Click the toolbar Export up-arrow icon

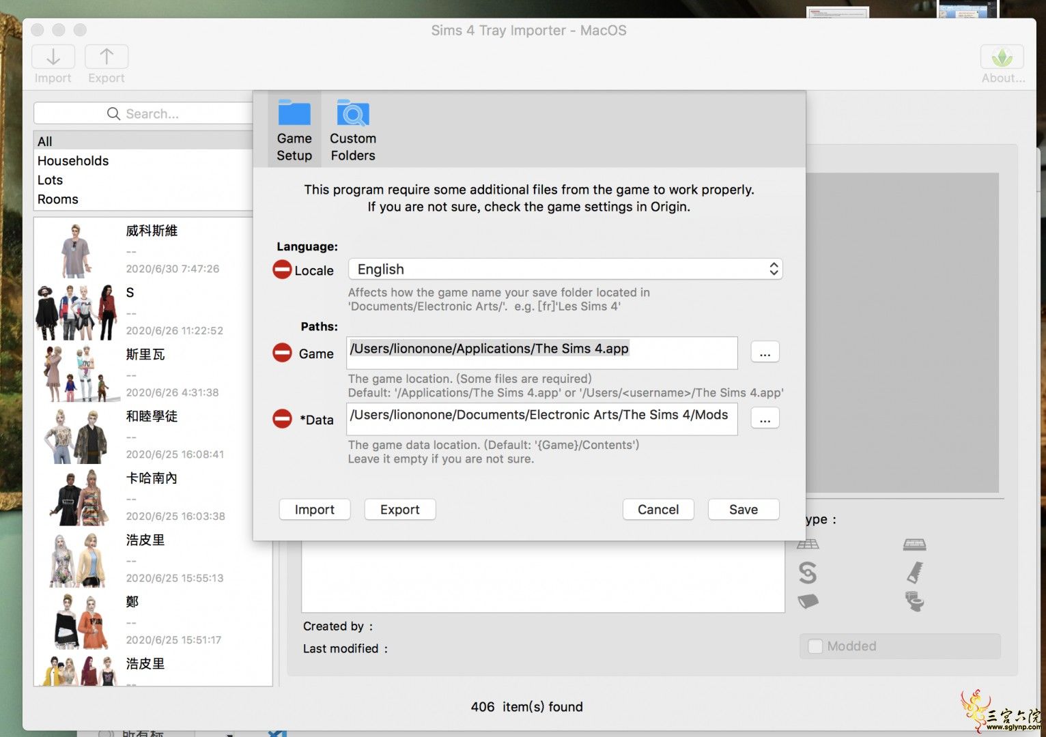[x=107, y=57]
